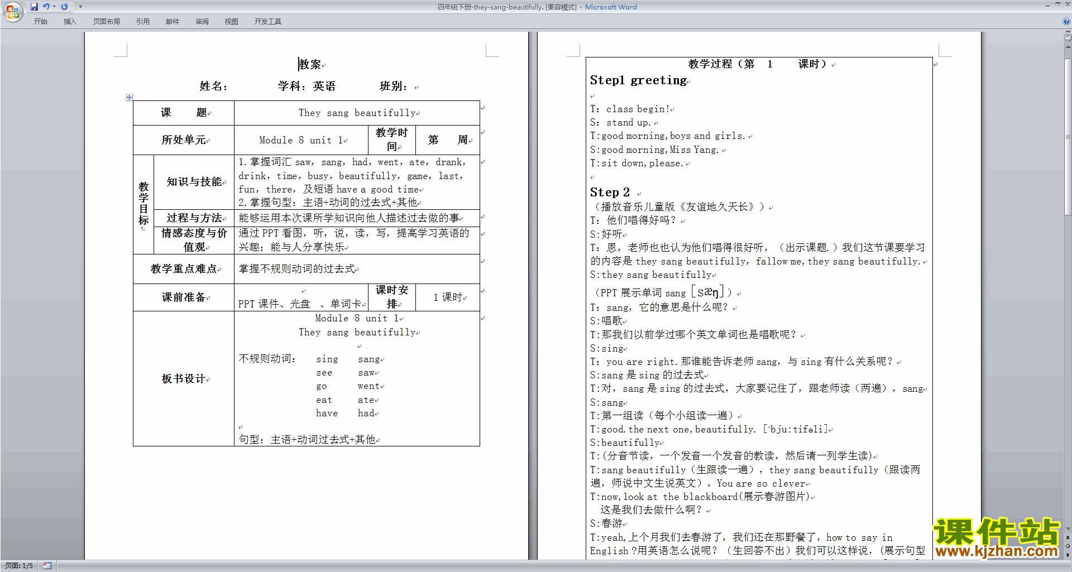Click 句型：主语+动词过去式+其他 line

tap(307, 440)
